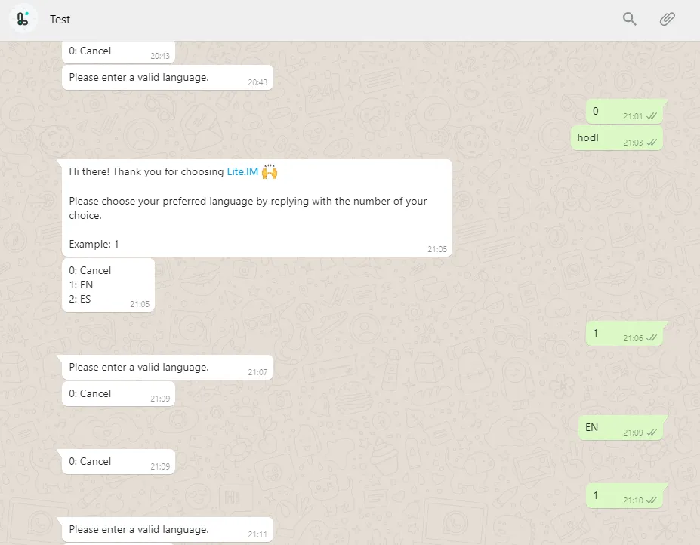Click the '0: Cancel' message at 20:43
The image size is (700, 545).
coord(119,52)
